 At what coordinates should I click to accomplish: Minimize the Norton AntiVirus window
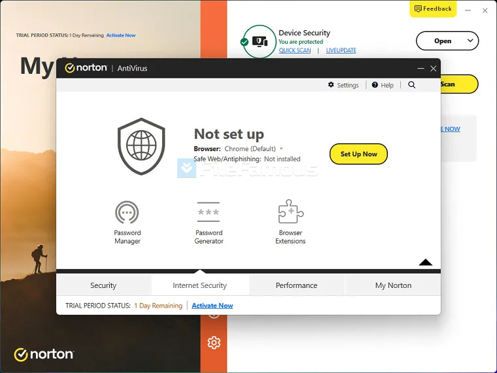click(420, 68)
